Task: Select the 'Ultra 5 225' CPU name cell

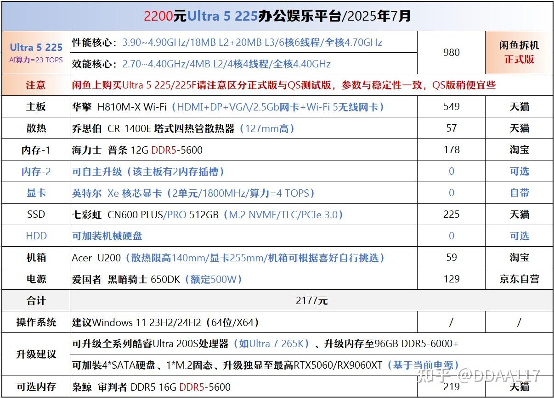Action: pyautogui.click(x=36, y=52)
